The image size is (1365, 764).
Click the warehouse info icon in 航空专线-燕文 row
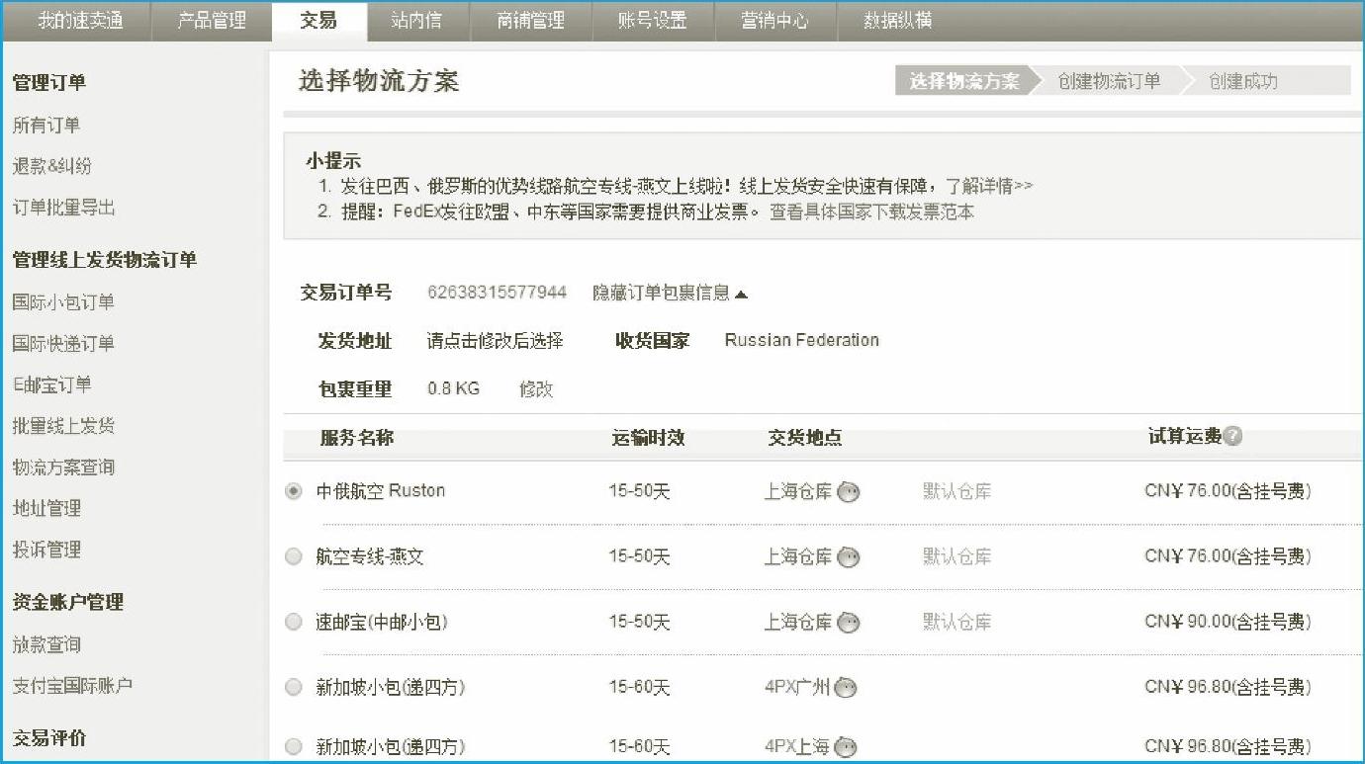[x=849, y=557]
